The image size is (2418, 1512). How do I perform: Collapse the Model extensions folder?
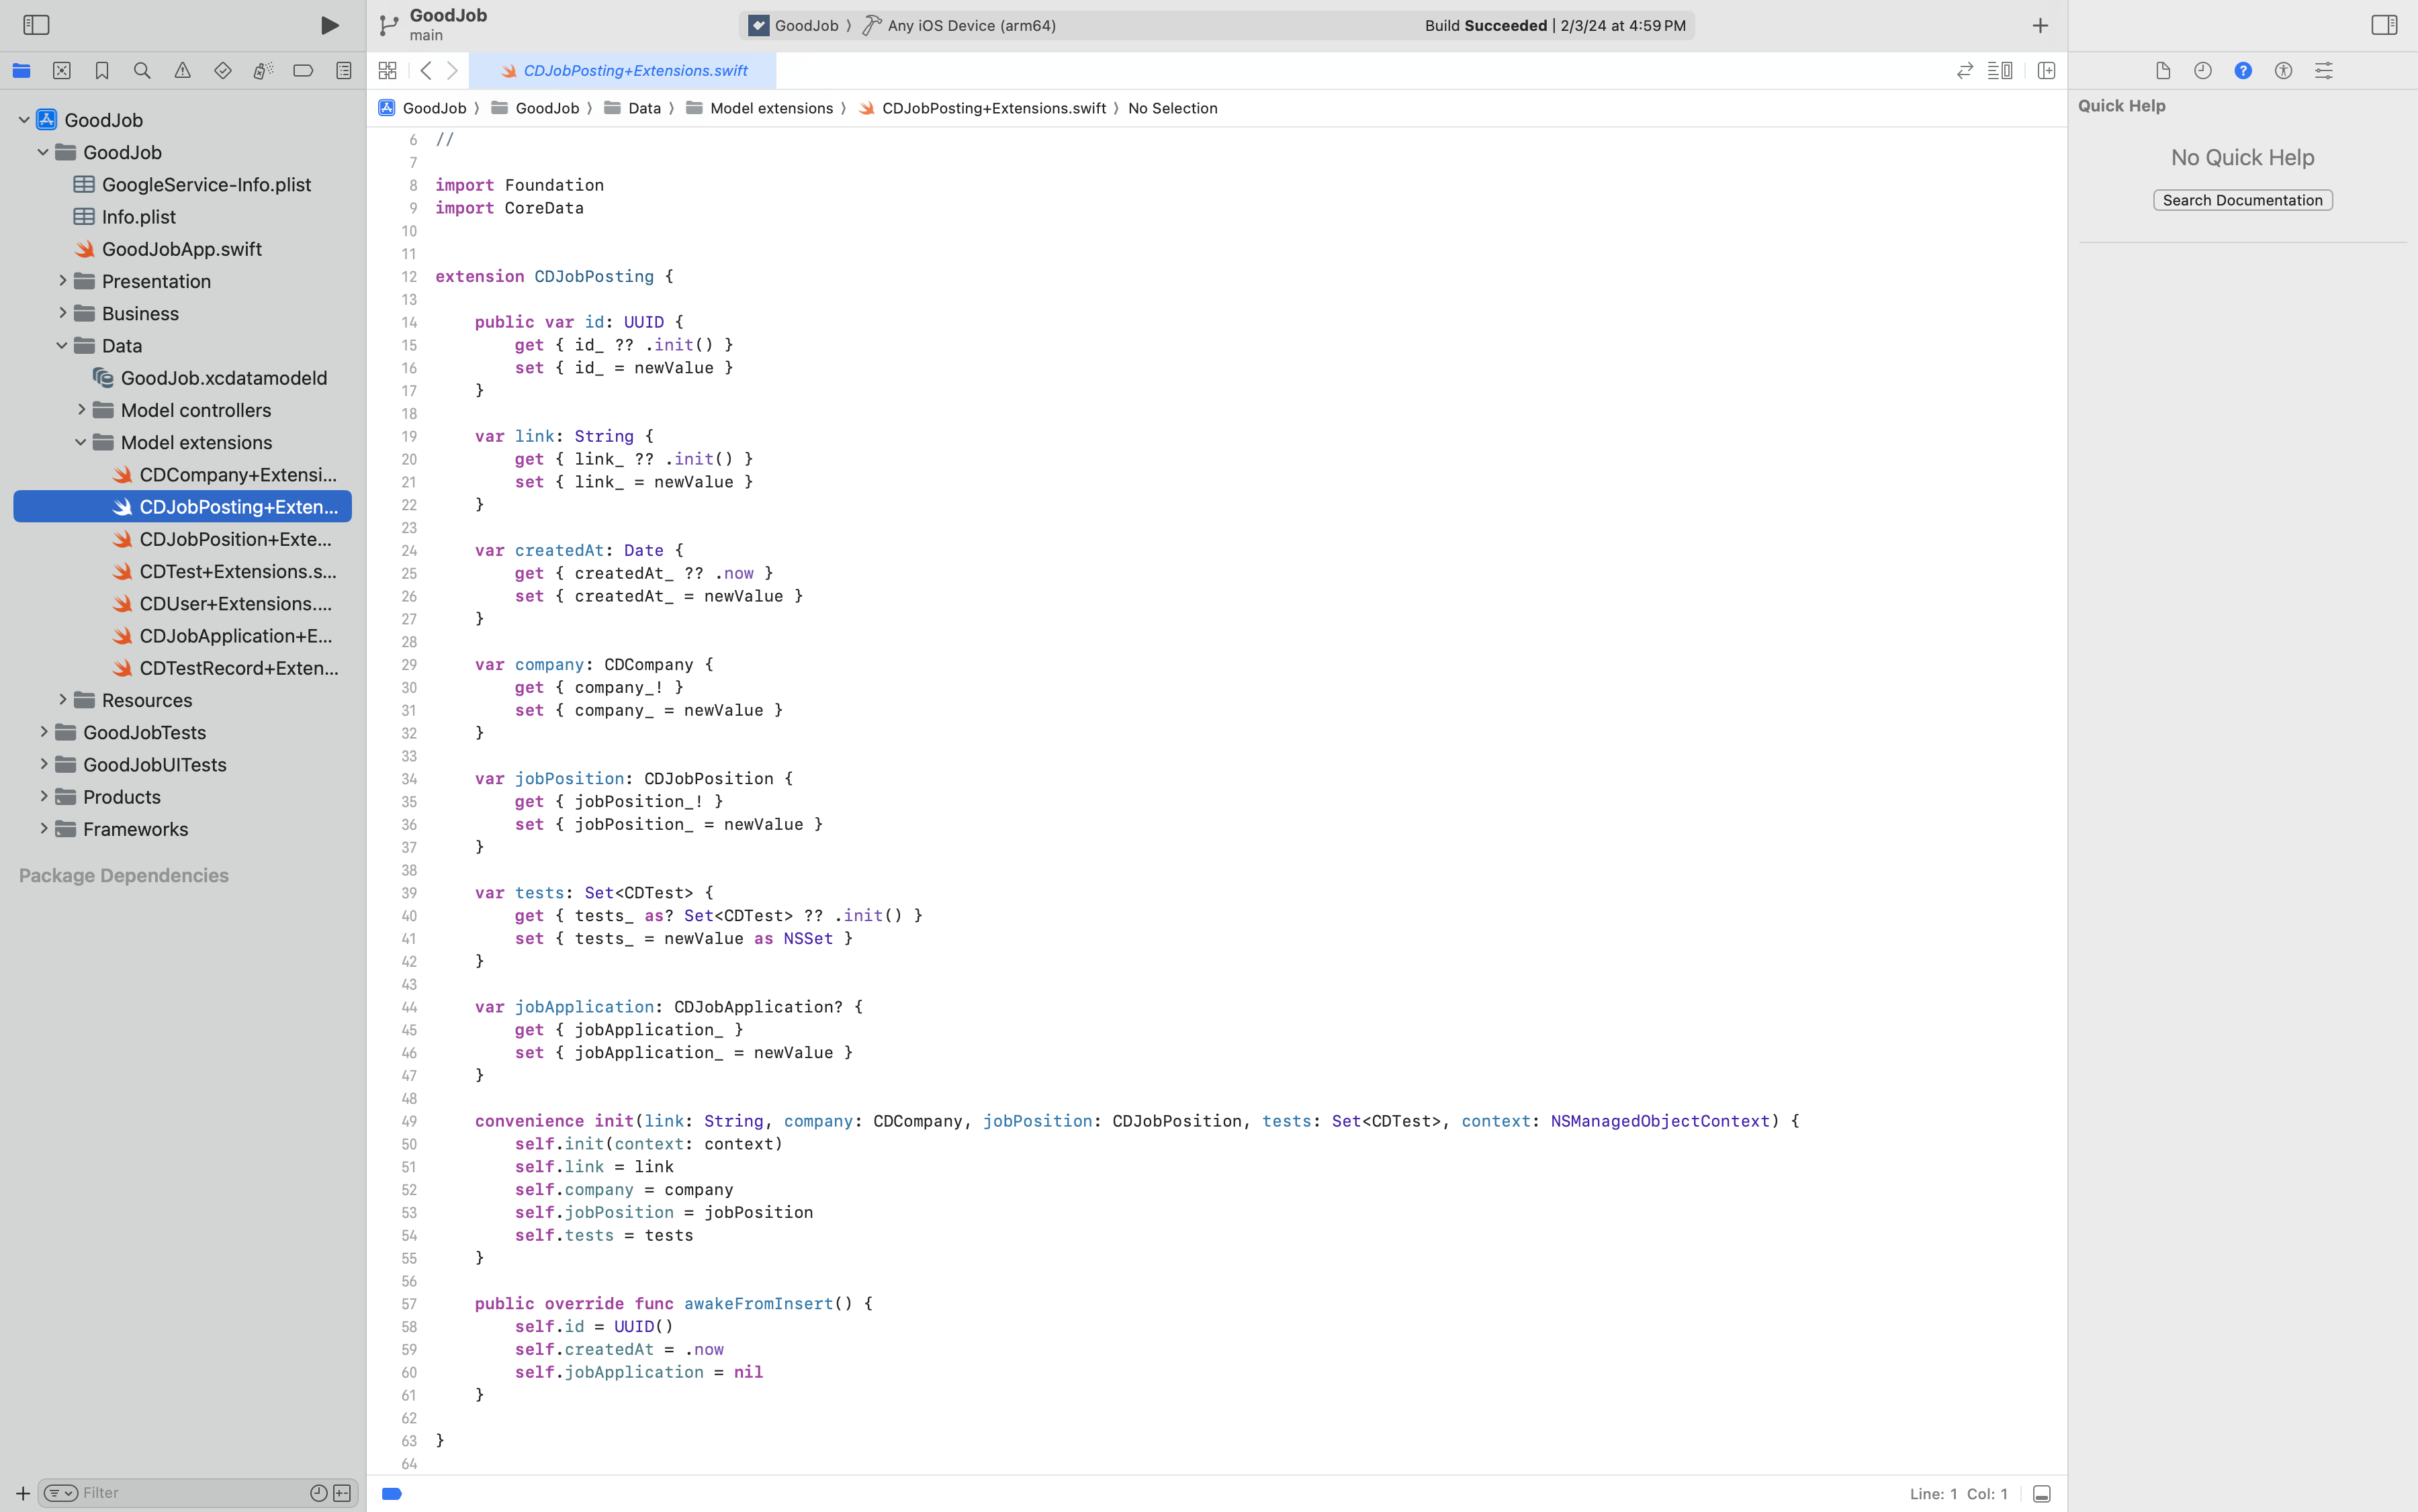pyautogui.click(x=81, y=442)
